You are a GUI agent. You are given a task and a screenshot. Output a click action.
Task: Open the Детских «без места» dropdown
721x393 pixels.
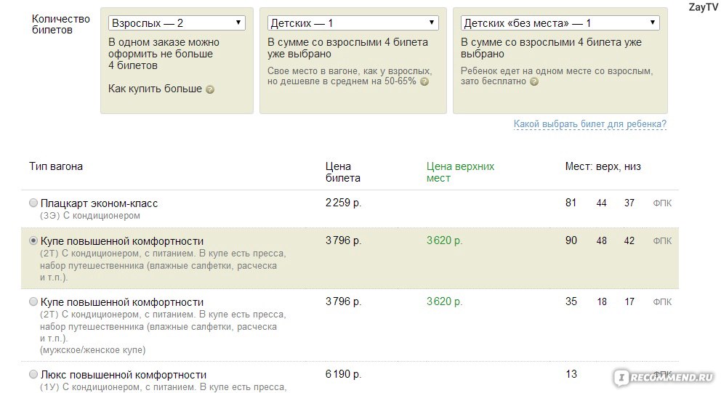(560, 23)
